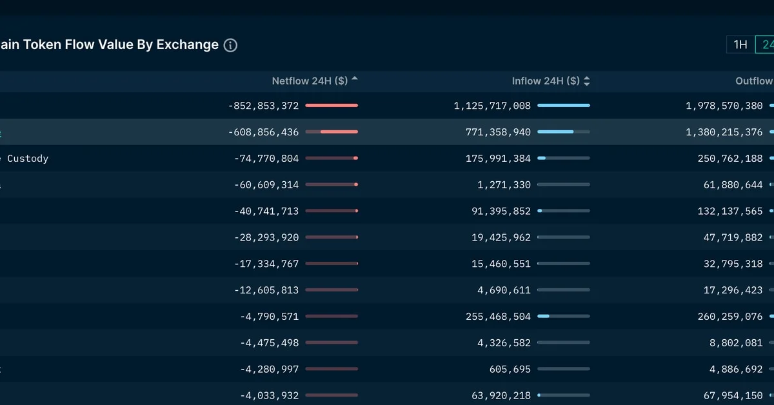The width and height of the screenshot is (774, 405).
Task: Select netflow value -4,280,997
Action: click(269, 370)
